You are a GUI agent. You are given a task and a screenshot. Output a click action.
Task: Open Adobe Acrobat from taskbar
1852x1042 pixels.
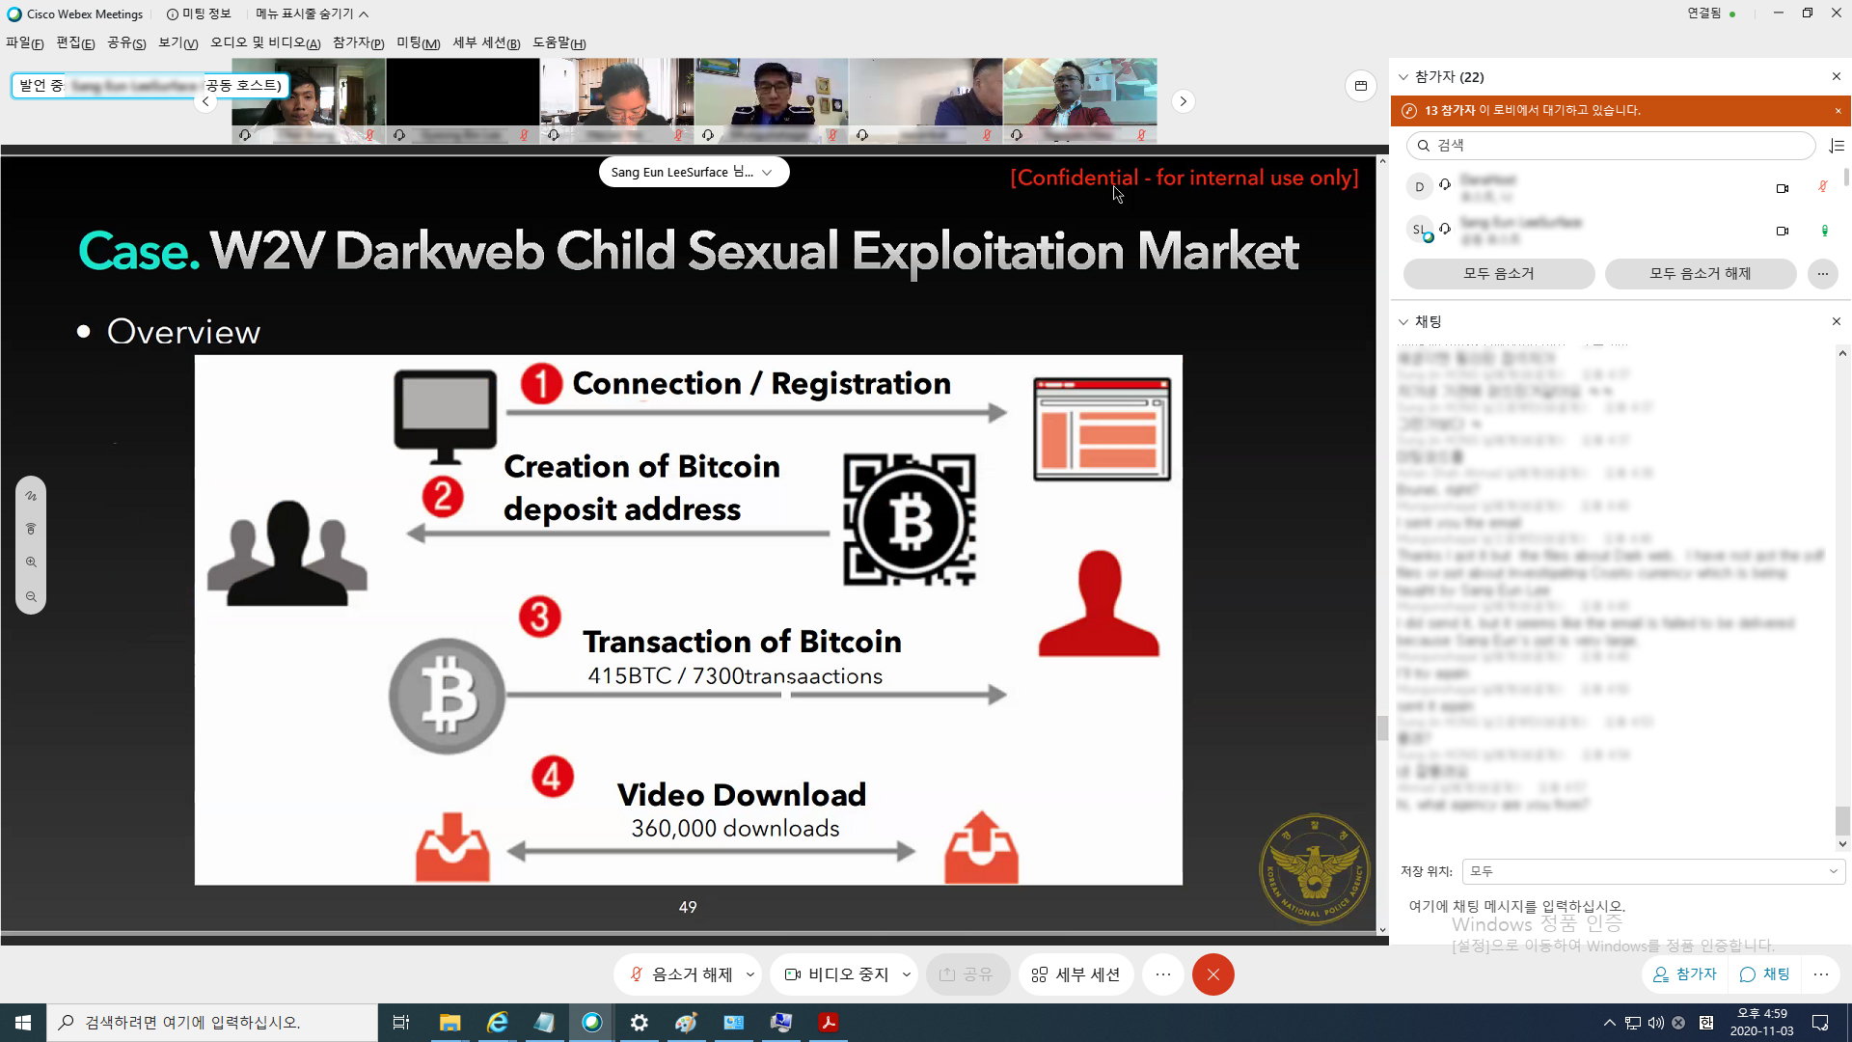[828, 1023]
